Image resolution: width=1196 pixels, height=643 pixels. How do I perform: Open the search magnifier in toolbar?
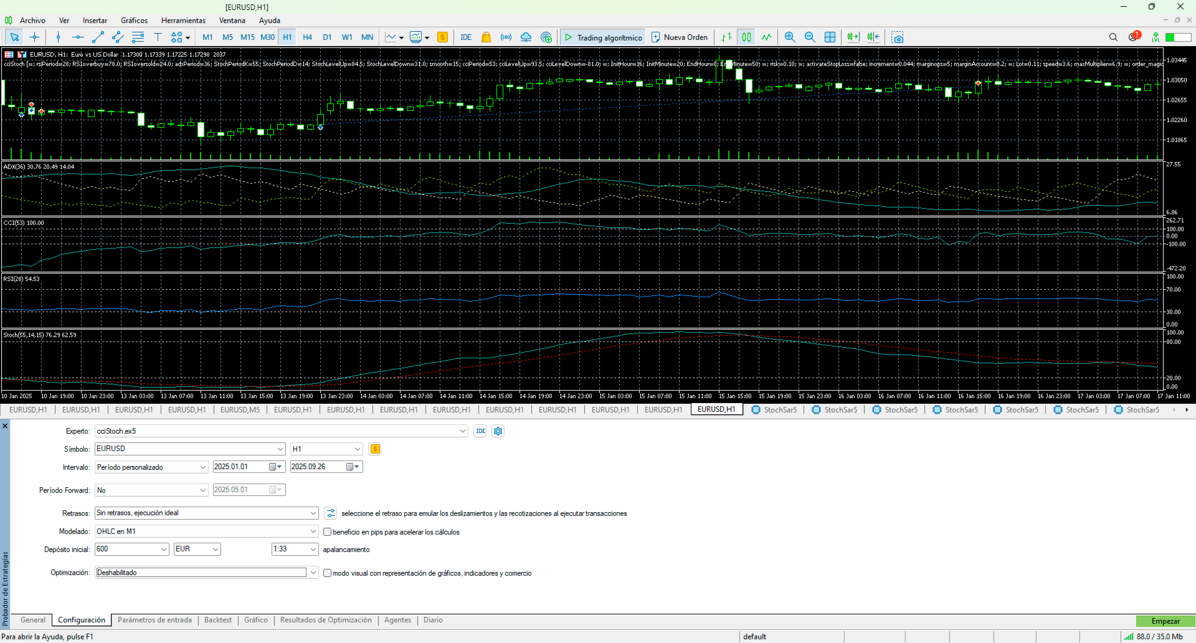coord(1113,37)
